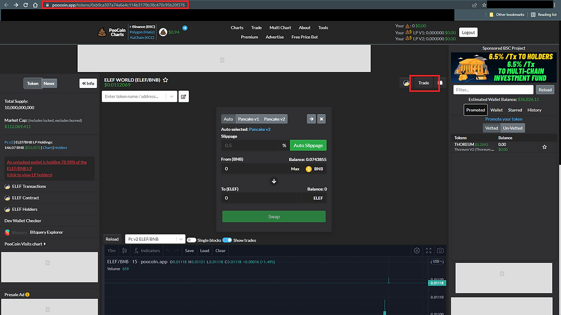Screen dimensions: 561x315
Task: Open the Sponsored BSC Project banner
Action: pos(504,67)
